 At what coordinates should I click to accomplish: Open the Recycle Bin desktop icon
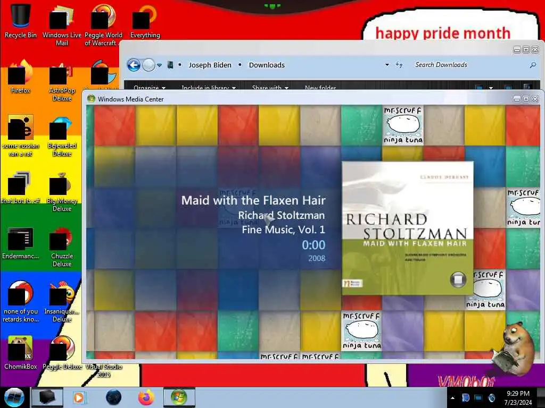[21, 20]
